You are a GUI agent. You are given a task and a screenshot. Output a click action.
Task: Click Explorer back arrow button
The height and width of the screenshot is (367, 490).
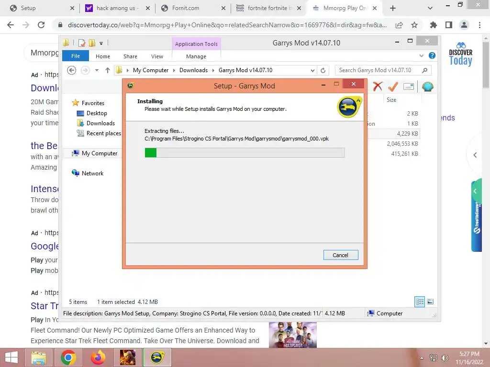(72, 70)
